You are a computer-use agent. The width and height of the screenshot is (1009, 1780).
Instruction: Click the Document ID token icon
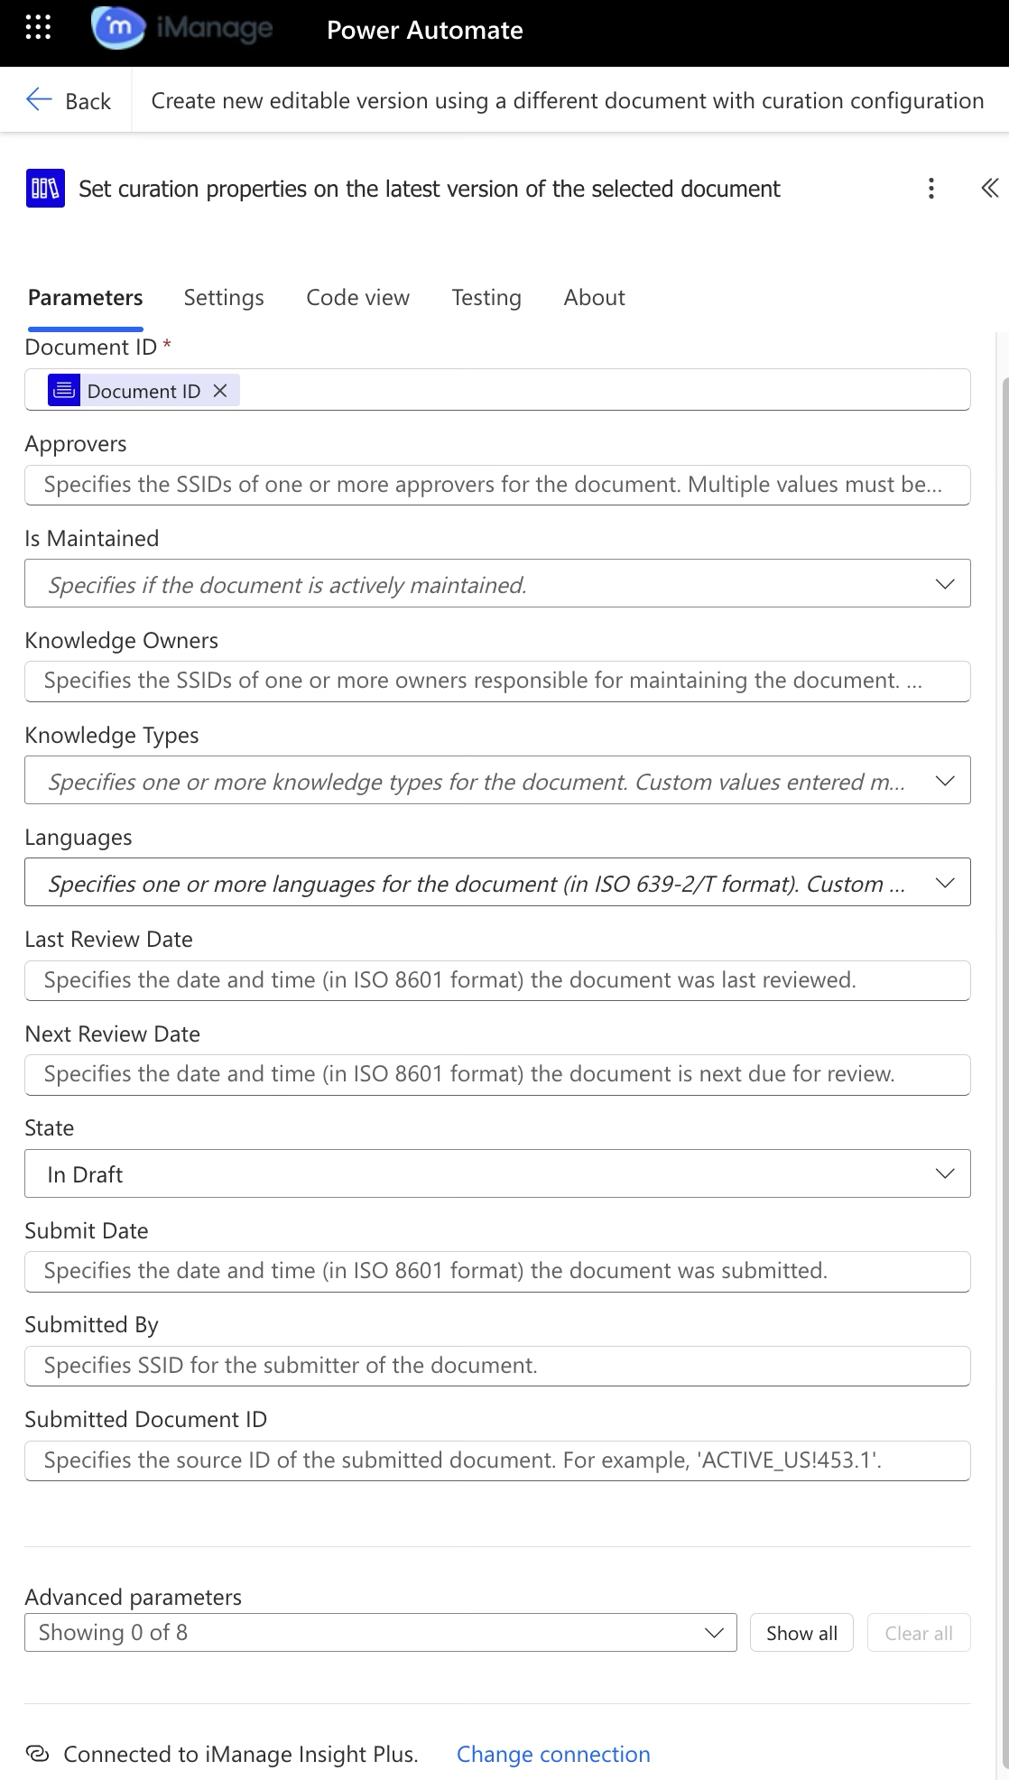[x=64, y=391]
